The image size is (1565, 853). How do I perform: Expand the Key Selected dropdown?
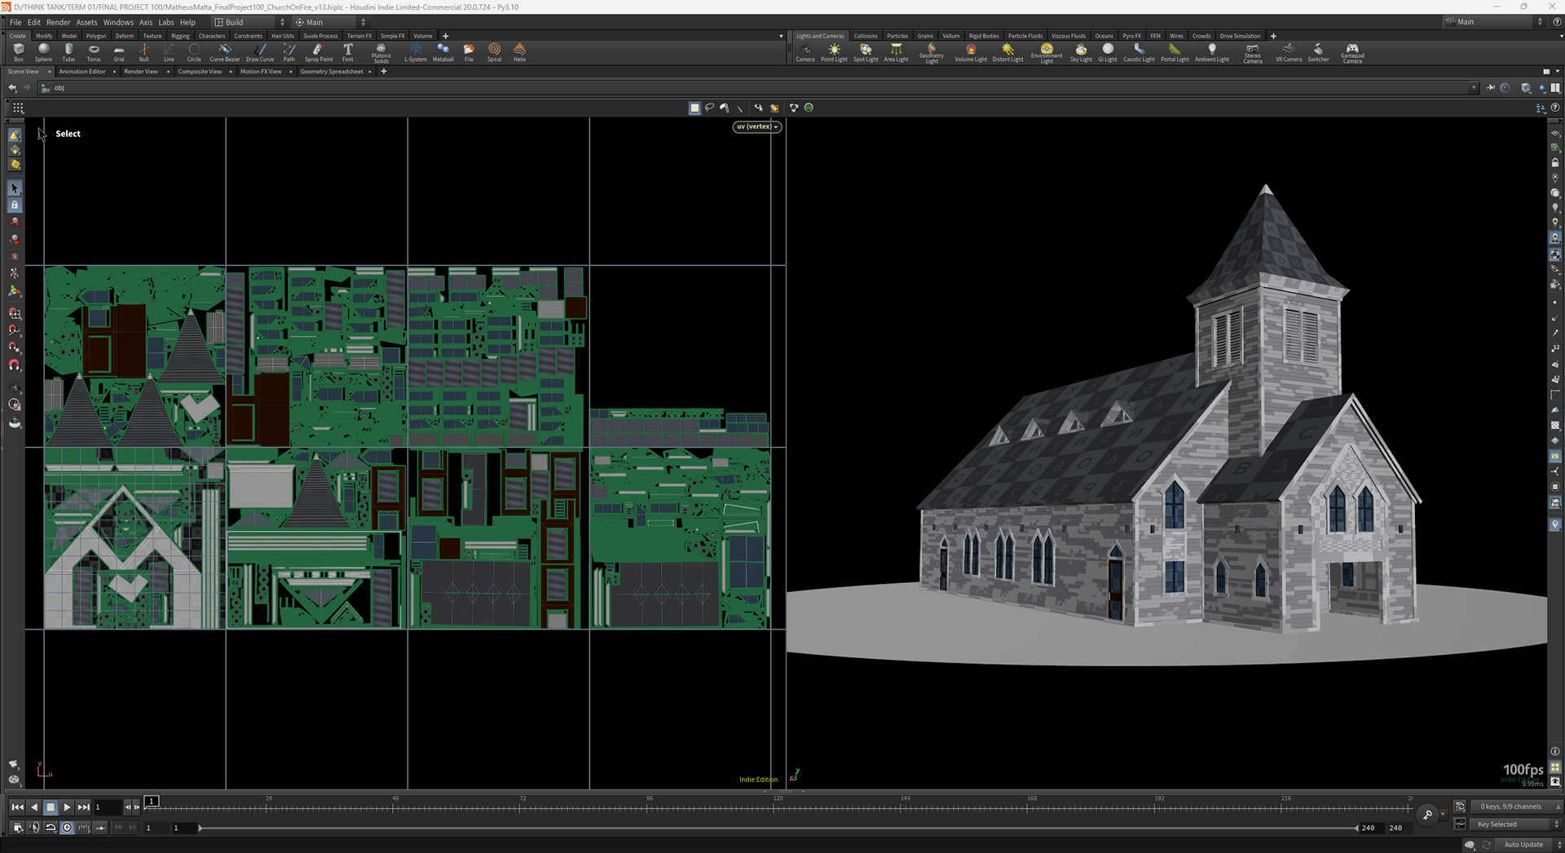(x=1515, y=824)
